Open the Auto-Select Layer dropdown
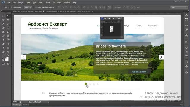This screenshot has height=107, width=190. (28, 7)
